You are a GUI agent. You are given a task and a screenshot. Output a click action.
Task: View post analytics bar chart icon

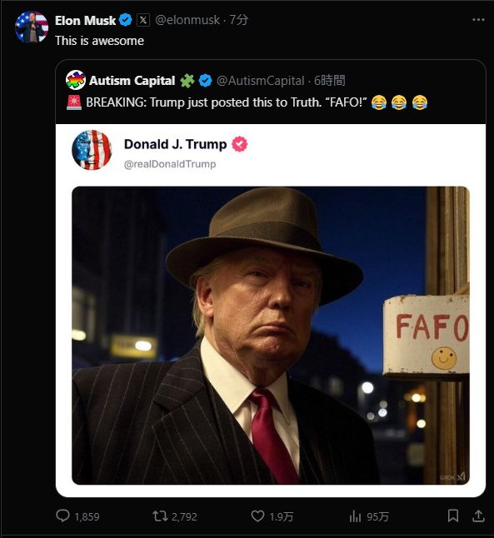(355, 516)
